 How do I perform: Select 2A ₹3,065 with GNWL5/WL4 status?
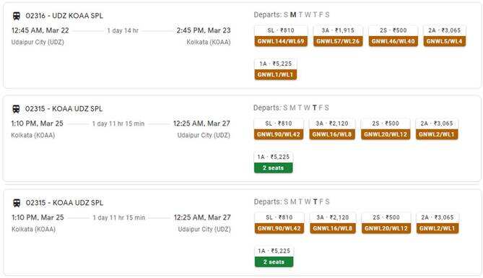(x=445, y=36)
